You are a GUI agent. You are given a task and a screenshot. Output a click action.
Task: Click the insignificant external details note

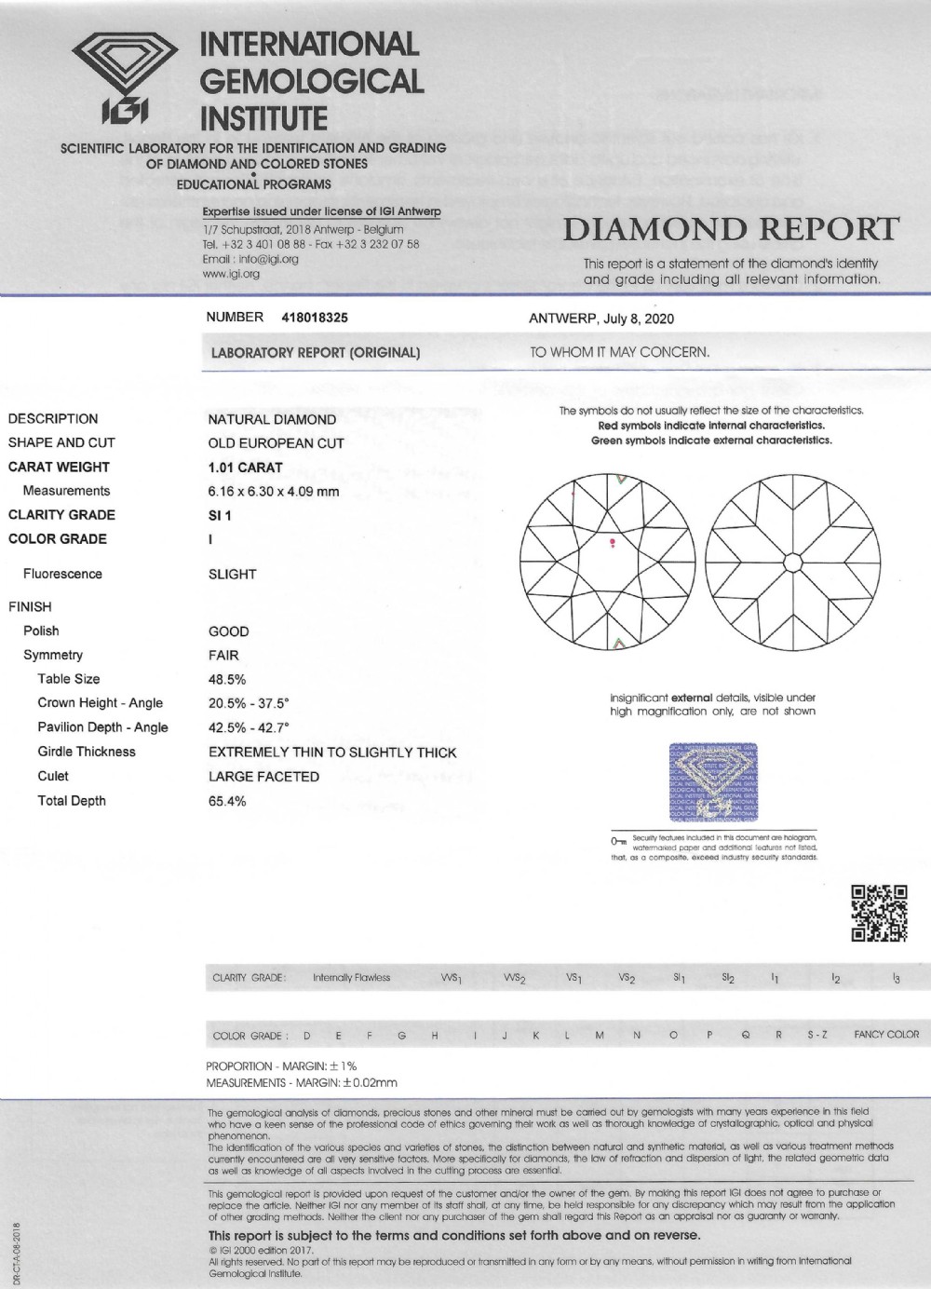(x=712, y=704)
